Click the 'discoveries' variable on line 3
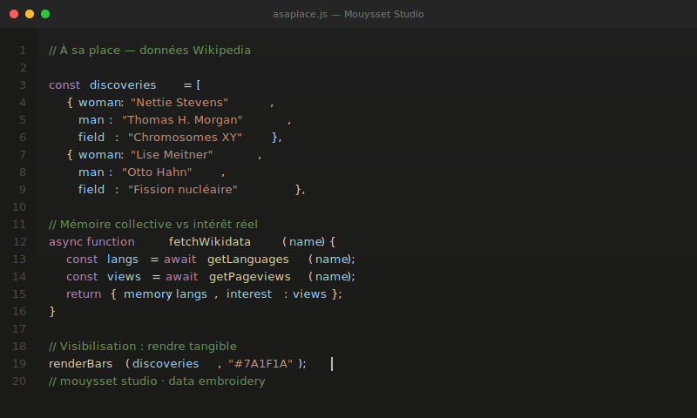Image resolution: width=697 pixels, height=418 pixels. (x=123, y=84)
